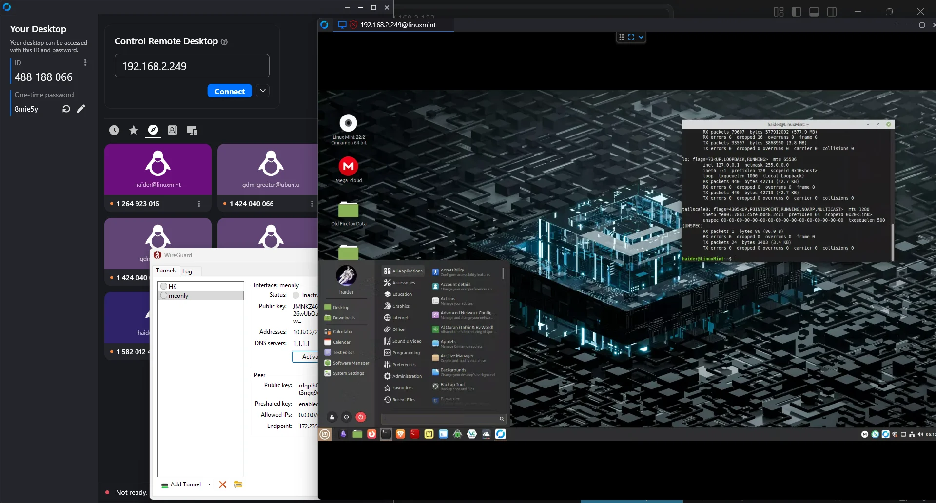
Task: Open the Recent Sessions clock icon tab
Action: pyautogui.click(x=114, y=130)
